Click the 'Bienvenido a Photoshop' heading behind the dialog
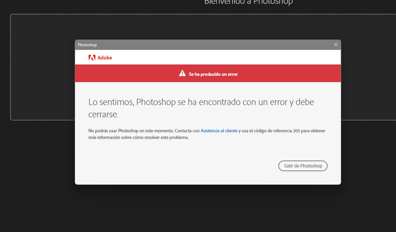The height and width of the screenshot is (232, 396). [248, 2]
